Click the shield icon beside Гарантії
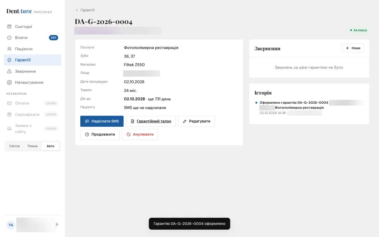This screenshot has width=379, height=237. coord(9,60)
